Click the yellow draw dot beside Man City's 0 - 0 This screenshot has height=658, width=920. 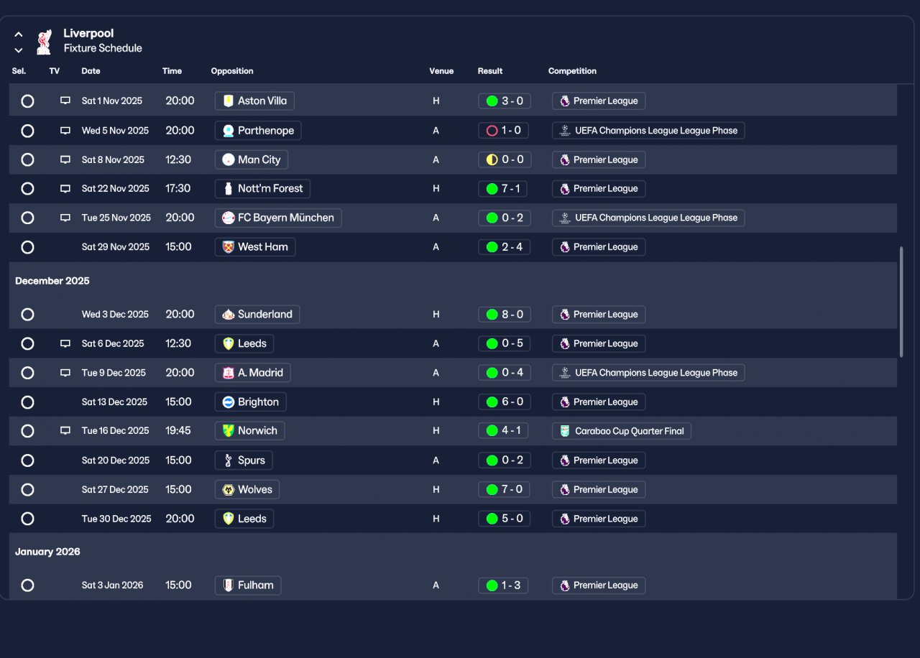492,159
